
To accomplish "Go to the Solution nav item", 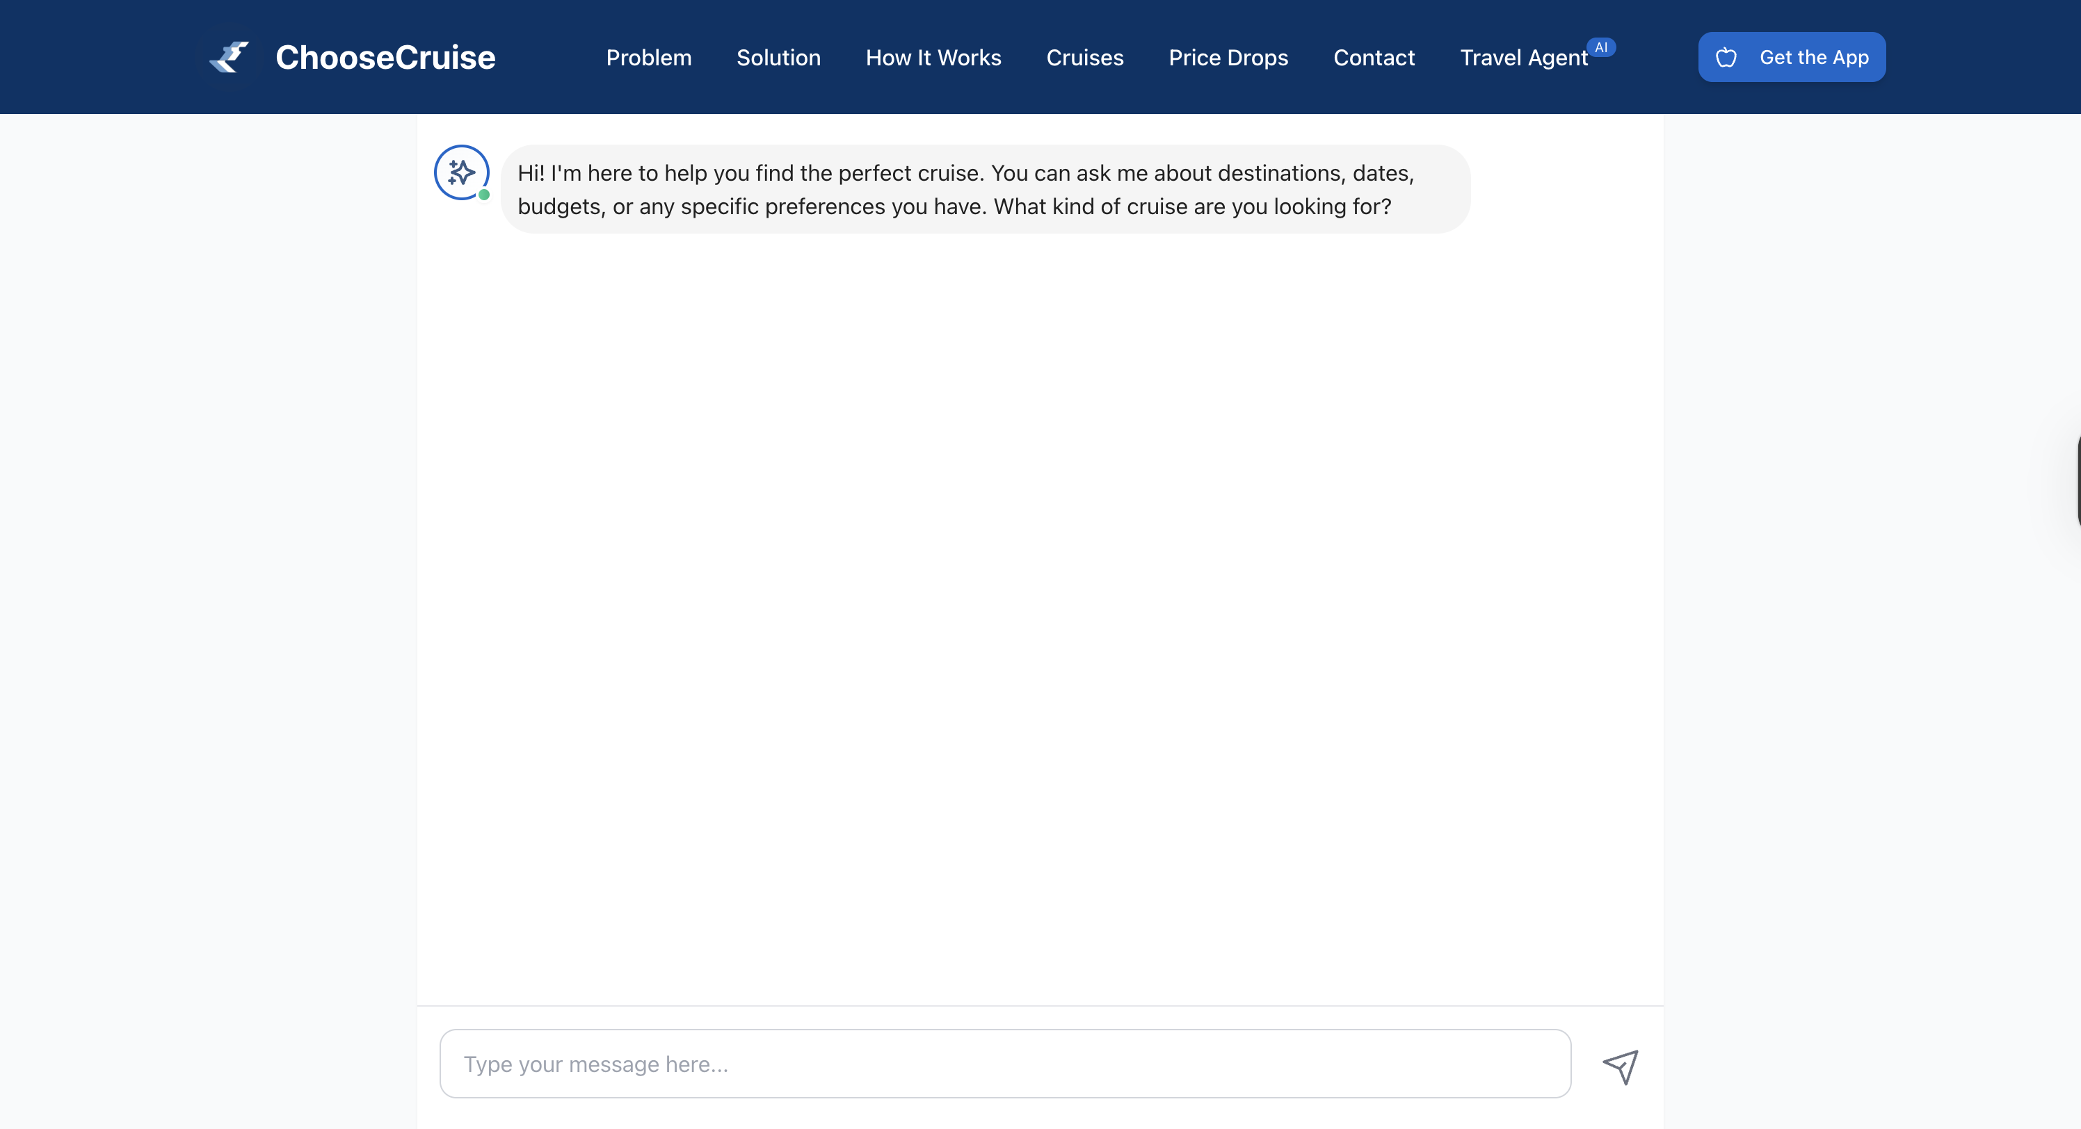I will point(778,57).
